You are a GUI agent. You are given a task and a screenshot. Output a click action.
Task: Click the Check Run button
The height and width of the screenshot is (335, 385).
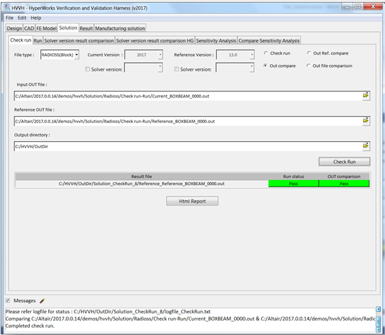point(345,162)
